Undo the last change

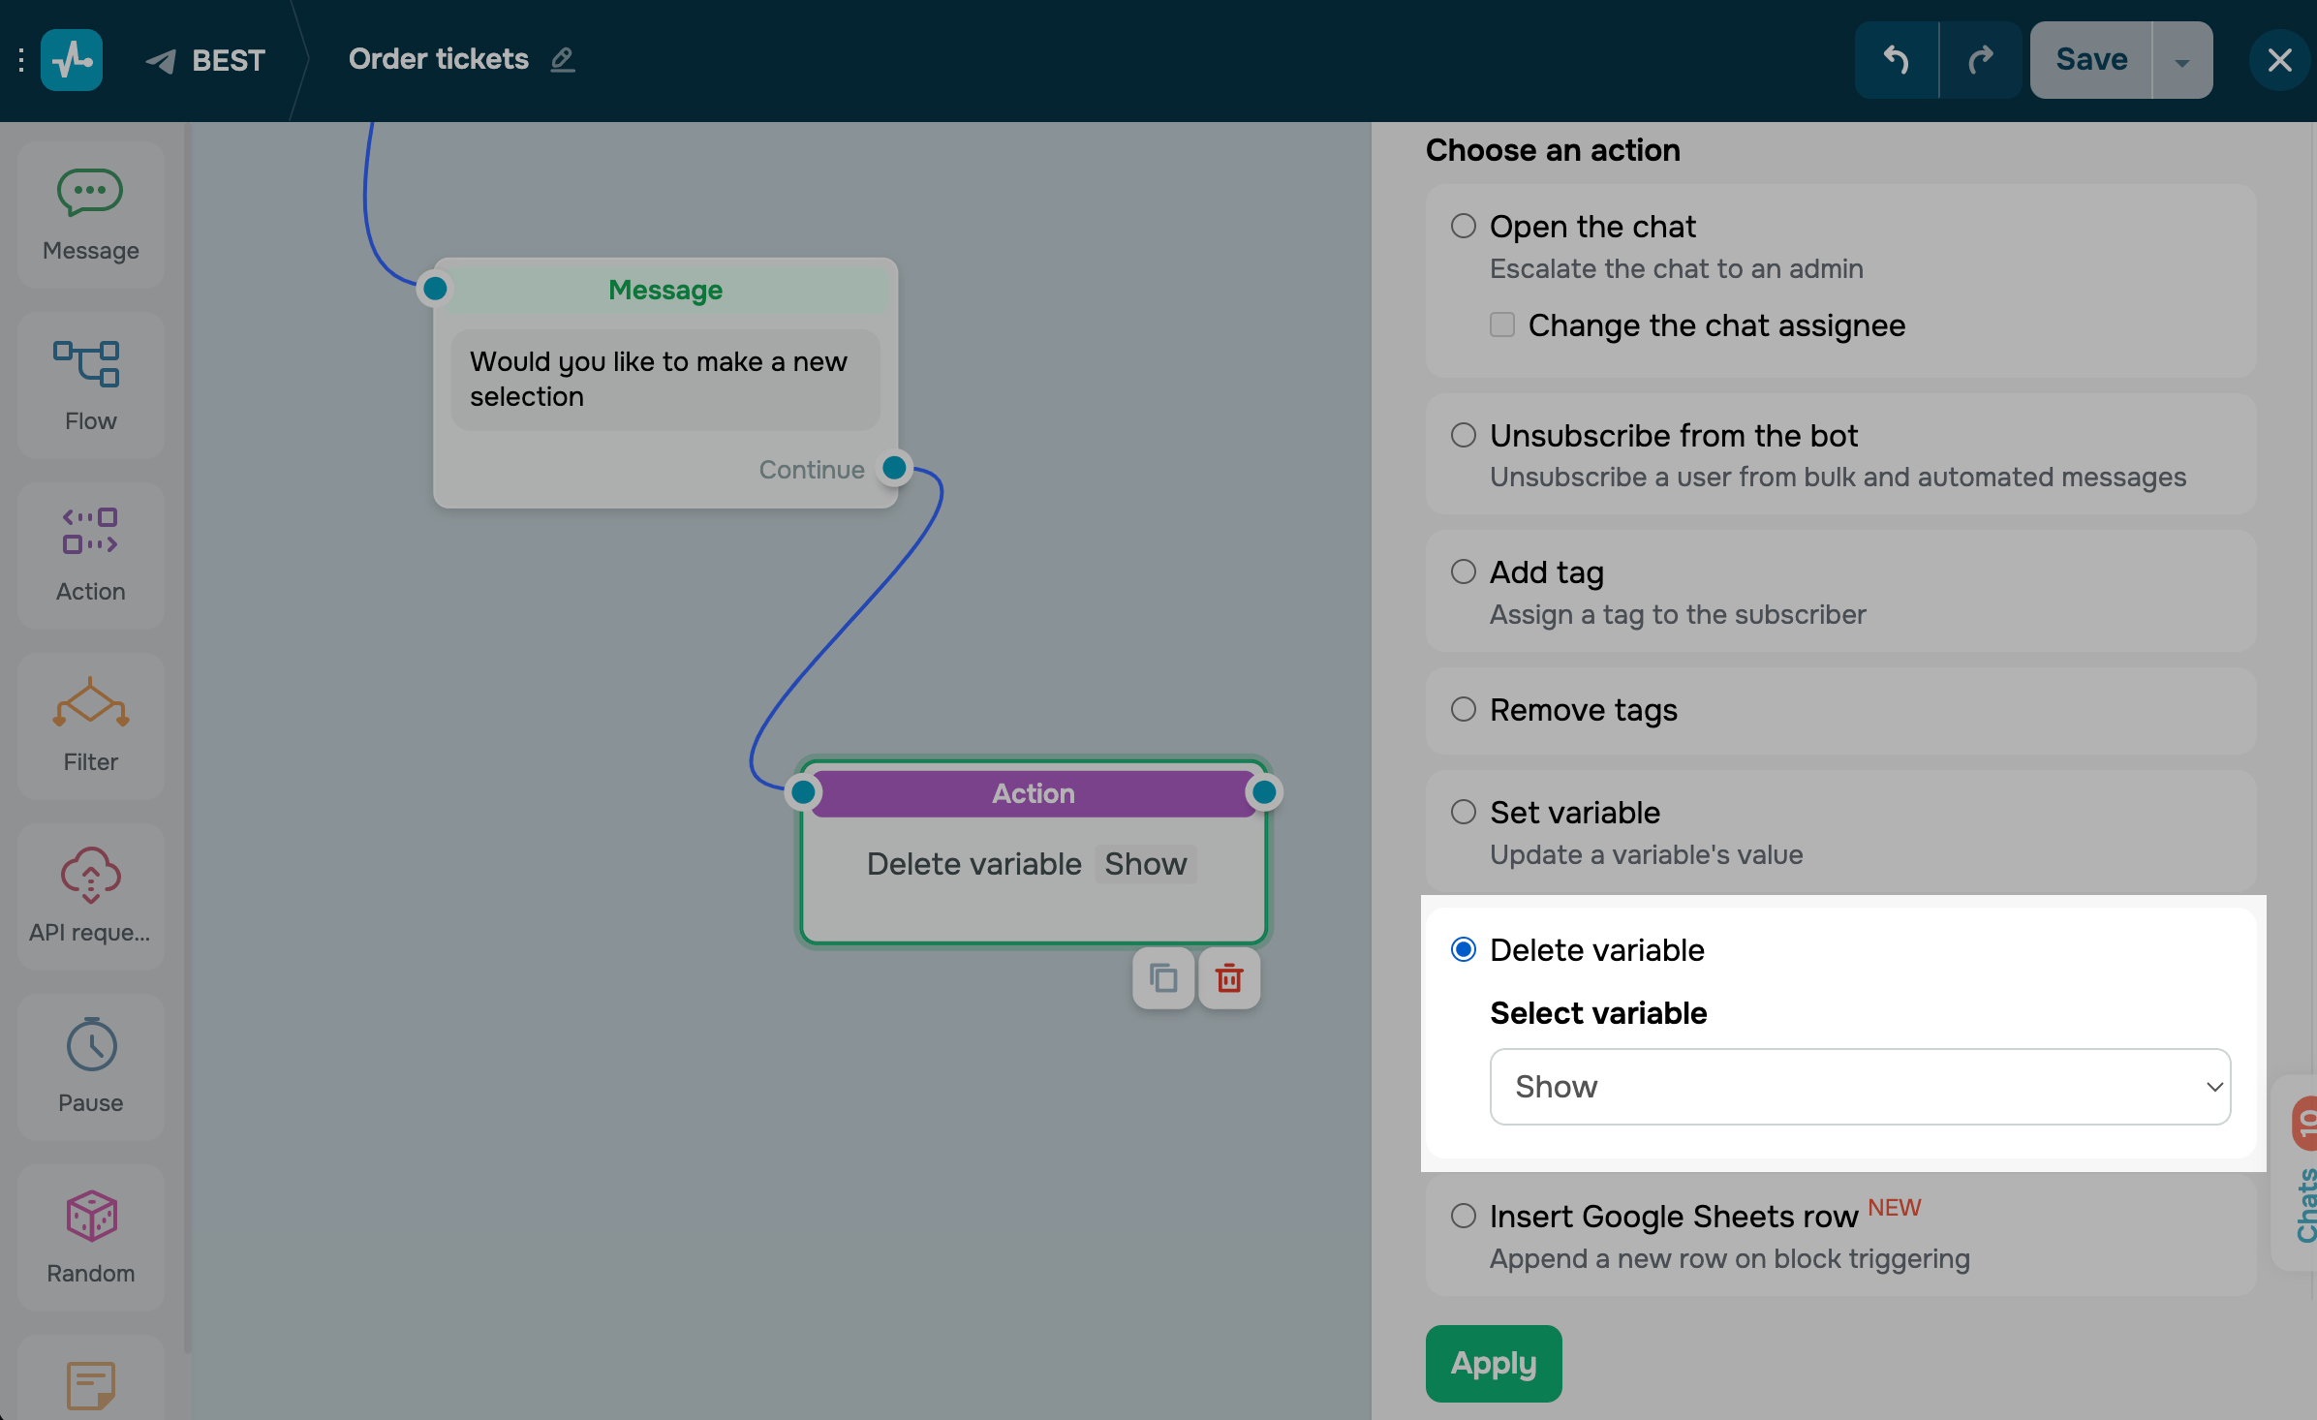click(x=1896, y=60)
